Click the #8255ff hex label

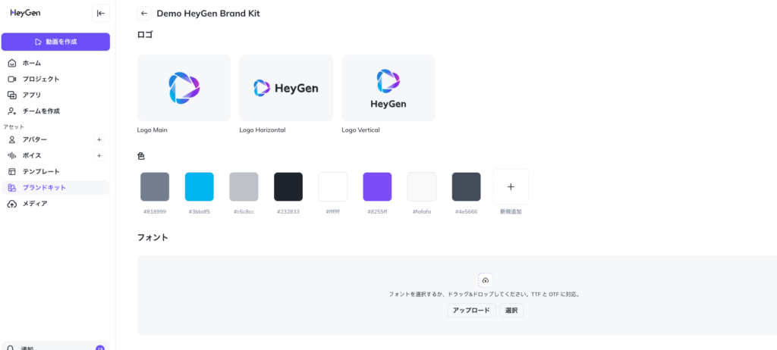click(377, 212)
